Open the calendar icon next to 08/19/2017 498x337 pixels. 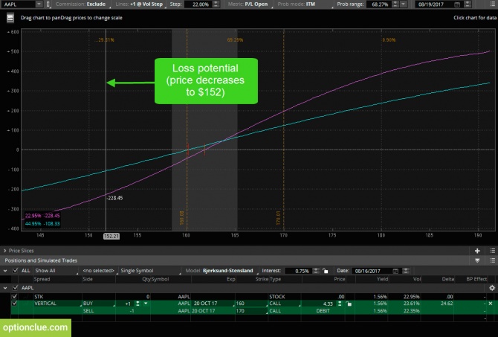(457, 4)
